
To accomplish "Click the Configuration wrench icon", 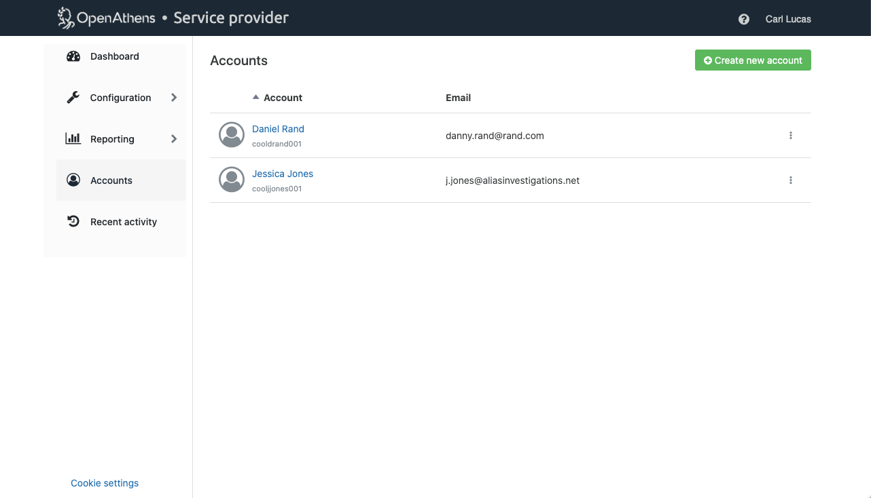I will pyautogui.click(x=73, y=98).
